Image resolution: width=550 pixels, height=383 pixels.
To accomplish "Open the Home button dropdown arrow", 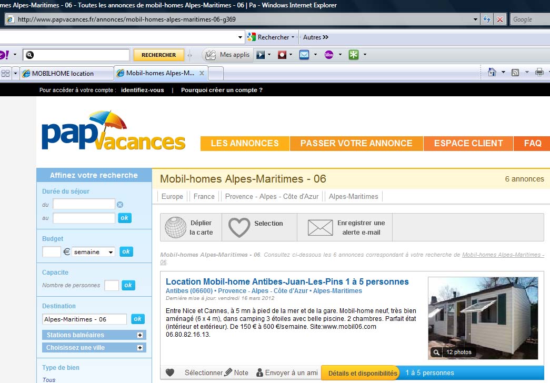I will point(503,72).
